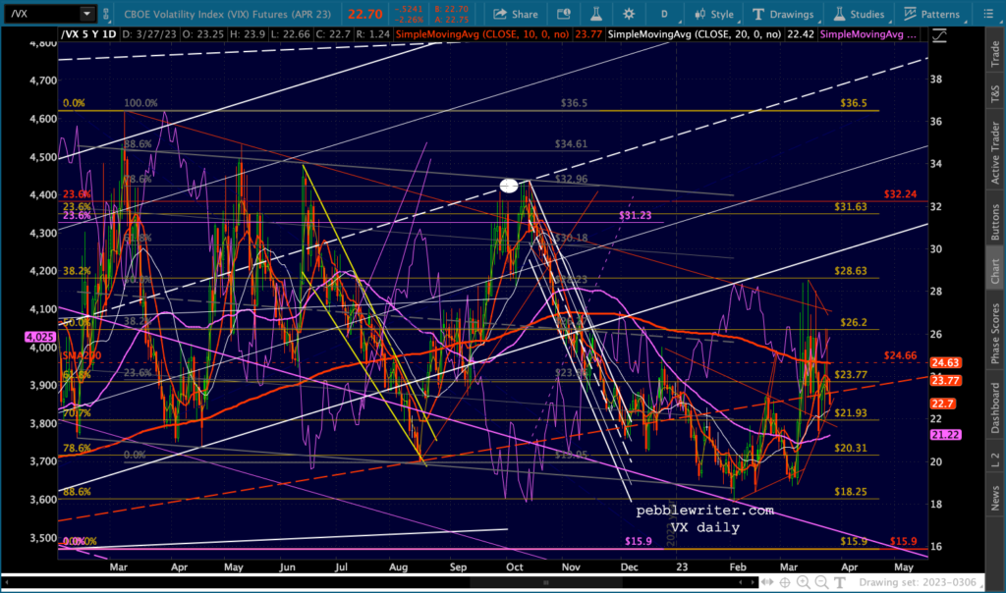The image size is (1006, 593).
Task: Open the Active Trader sidebar tab
Action: pyautogui.click(x=995, y=152)
